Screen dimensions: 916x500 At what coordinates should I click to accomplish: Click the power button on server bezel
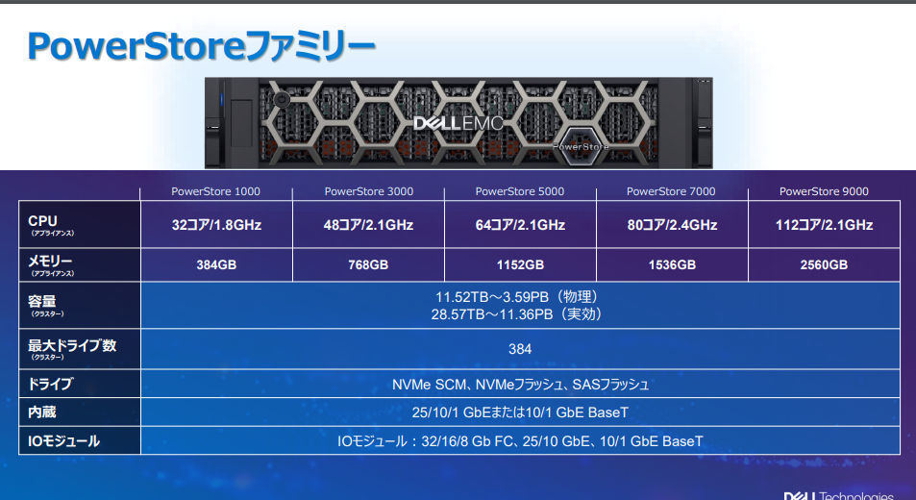pyautogui.click(x=282, y=99)
